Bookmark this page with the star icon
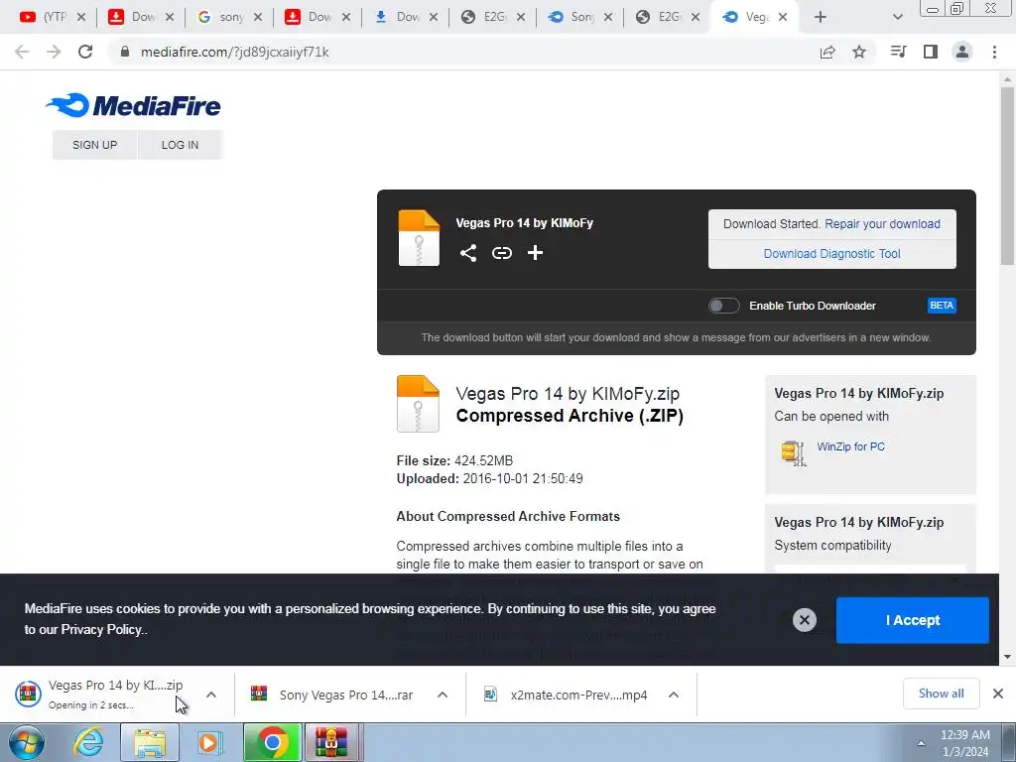Viewport: 1016px width, 762px height. (859, 52)
